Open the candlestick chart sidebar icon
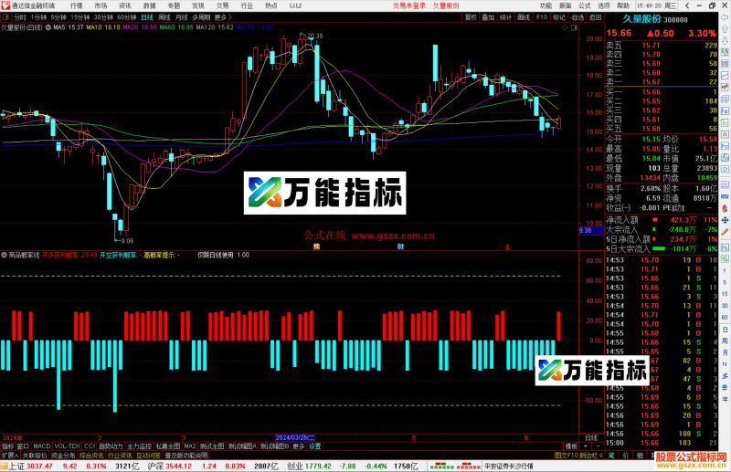The height and width of the screenshot is (472, 731). point(725,87)
